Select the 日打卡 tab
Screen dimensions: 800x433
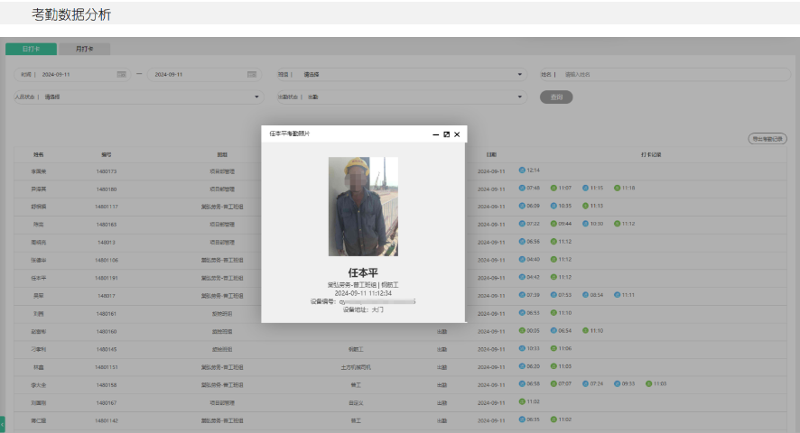click(31, 49)
